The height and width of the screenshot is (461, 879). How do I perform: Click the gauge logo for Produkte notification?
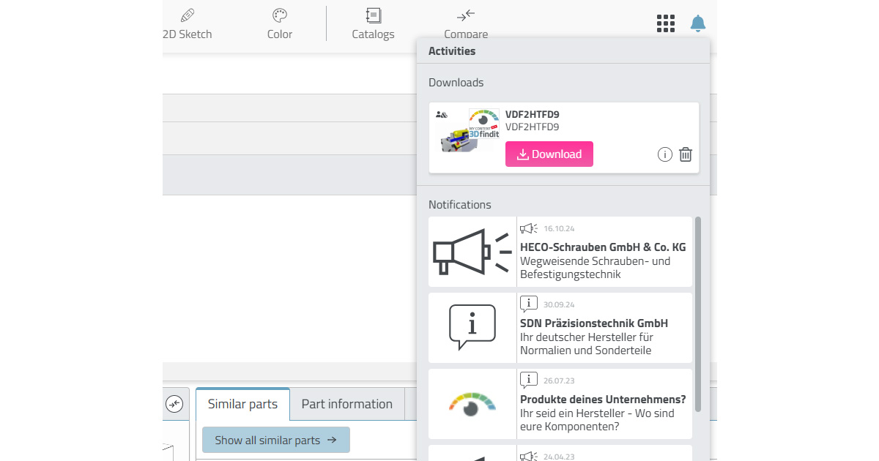click(x=472, y=404)
